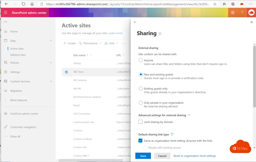256x162 pixels.
Task: Enable Limit sharing by domain checkbox
Action: coord(140,122)
